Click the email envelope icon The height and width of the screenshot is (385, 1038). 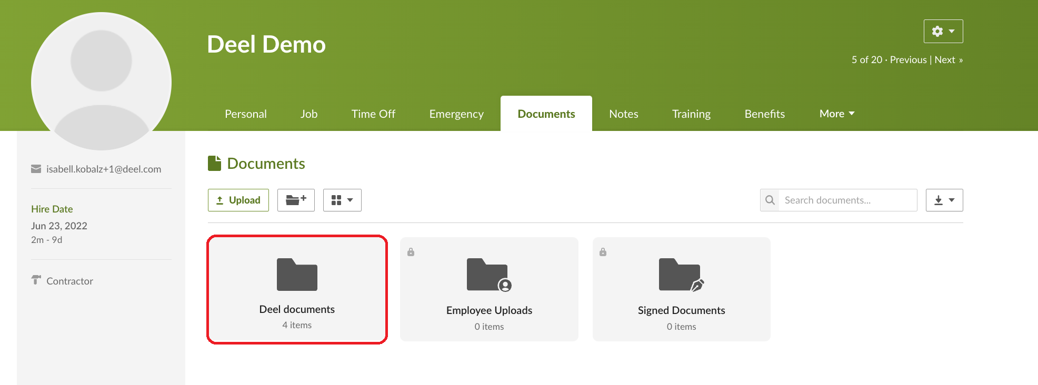[36, 169]
